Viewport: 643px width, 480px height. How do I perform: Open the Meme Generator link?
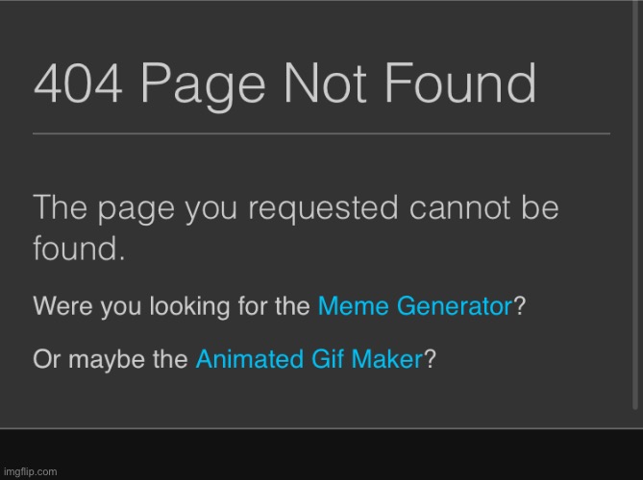415,307
